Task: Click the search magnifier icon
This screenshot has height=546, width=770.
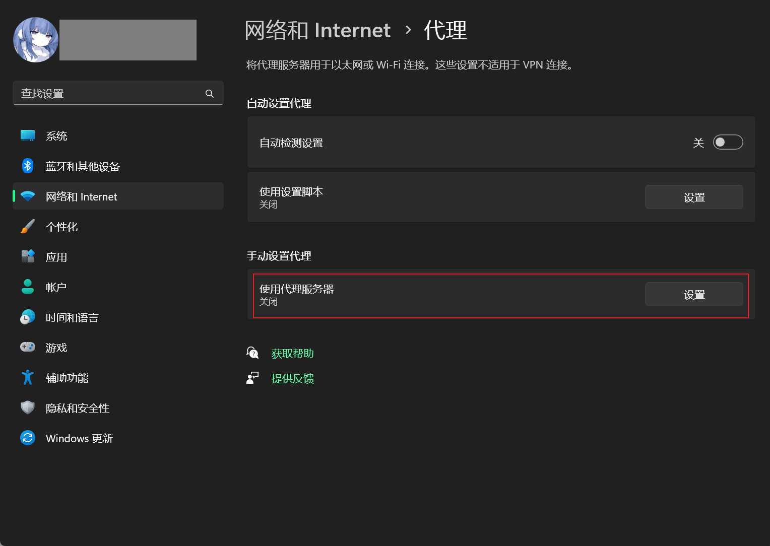Action: 210,94
